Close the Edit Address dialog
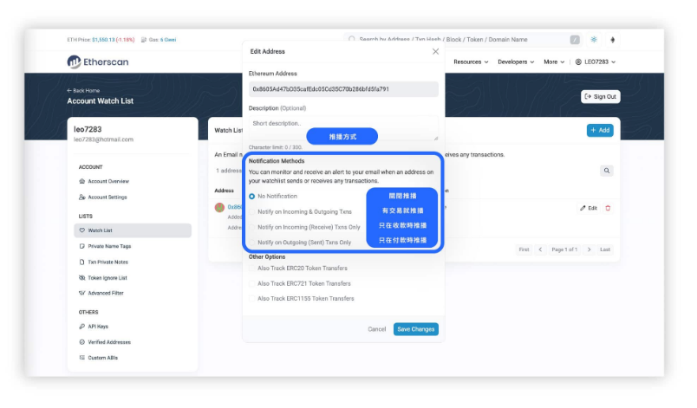Image resolution: width=697 pixels, height=408 pixels. 435,51
